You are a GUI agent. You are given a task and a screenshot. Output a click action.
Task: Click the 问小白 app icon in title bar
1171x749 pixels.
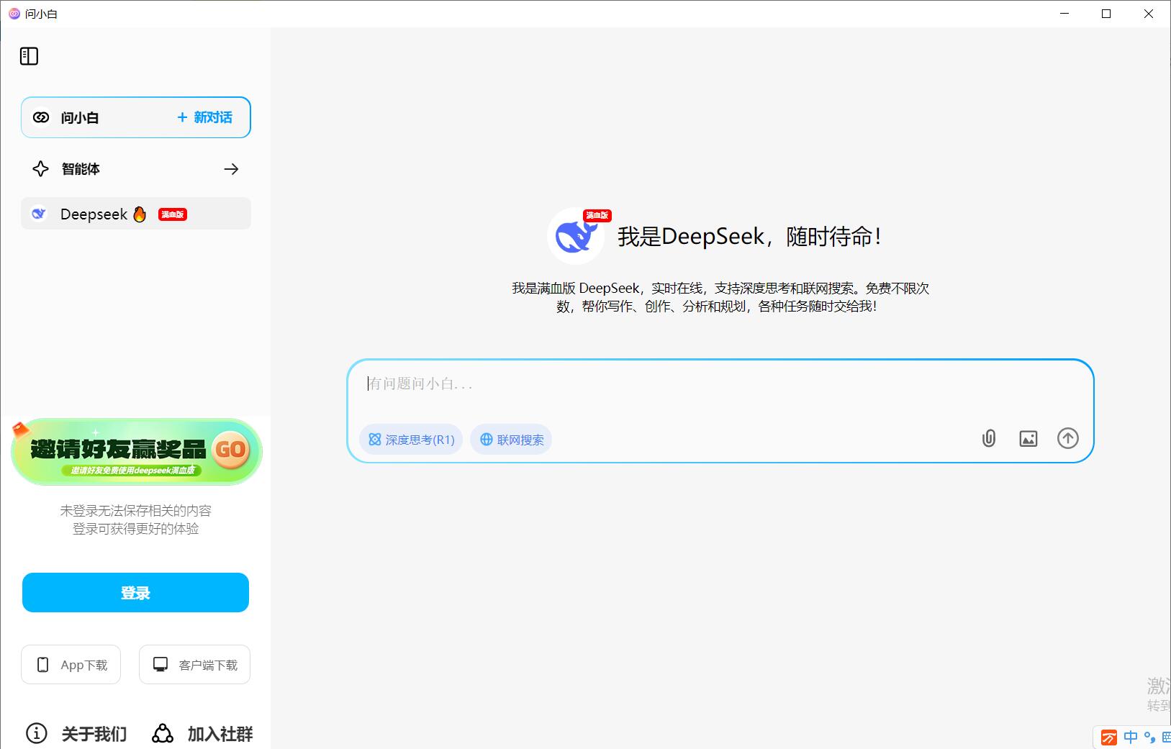click(14, 14)
